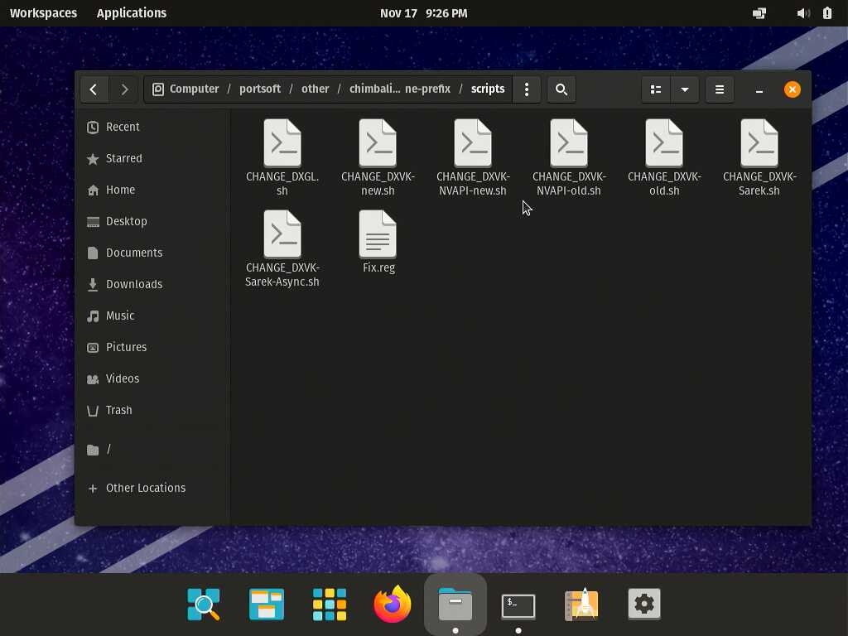Image resolution: width=848 pixels, height=636 pixels.
Task: Select the CHANGE_DXVK-new.sh file
Action: click(378, 144)
